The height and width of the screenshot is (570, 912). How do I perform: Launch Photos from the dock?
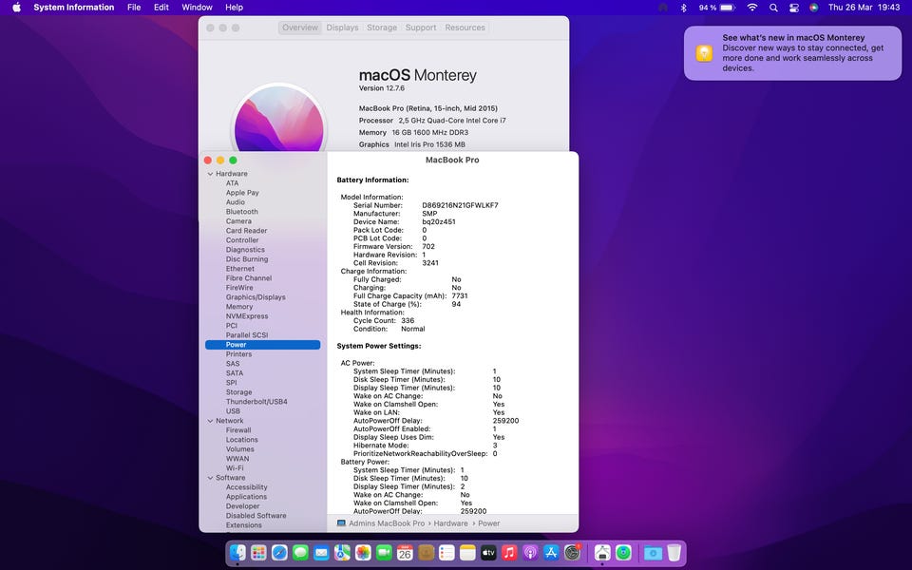coord(363,552)
